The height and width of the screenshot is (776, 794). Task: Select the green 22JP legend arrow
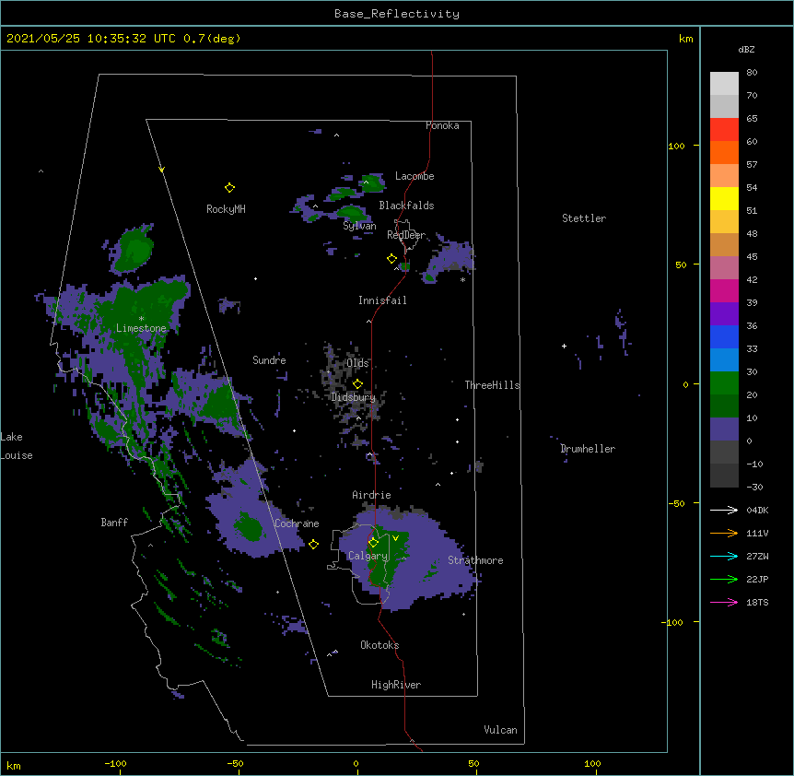tap(724, 579)
